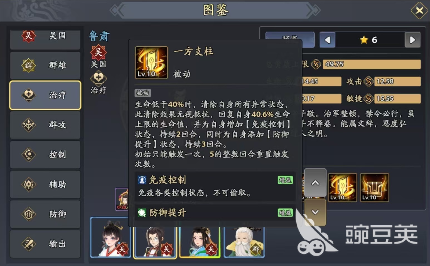Screen dimensions: 430x266
Task: Filter heroes by 输出 role
Action: pos(45,244)
